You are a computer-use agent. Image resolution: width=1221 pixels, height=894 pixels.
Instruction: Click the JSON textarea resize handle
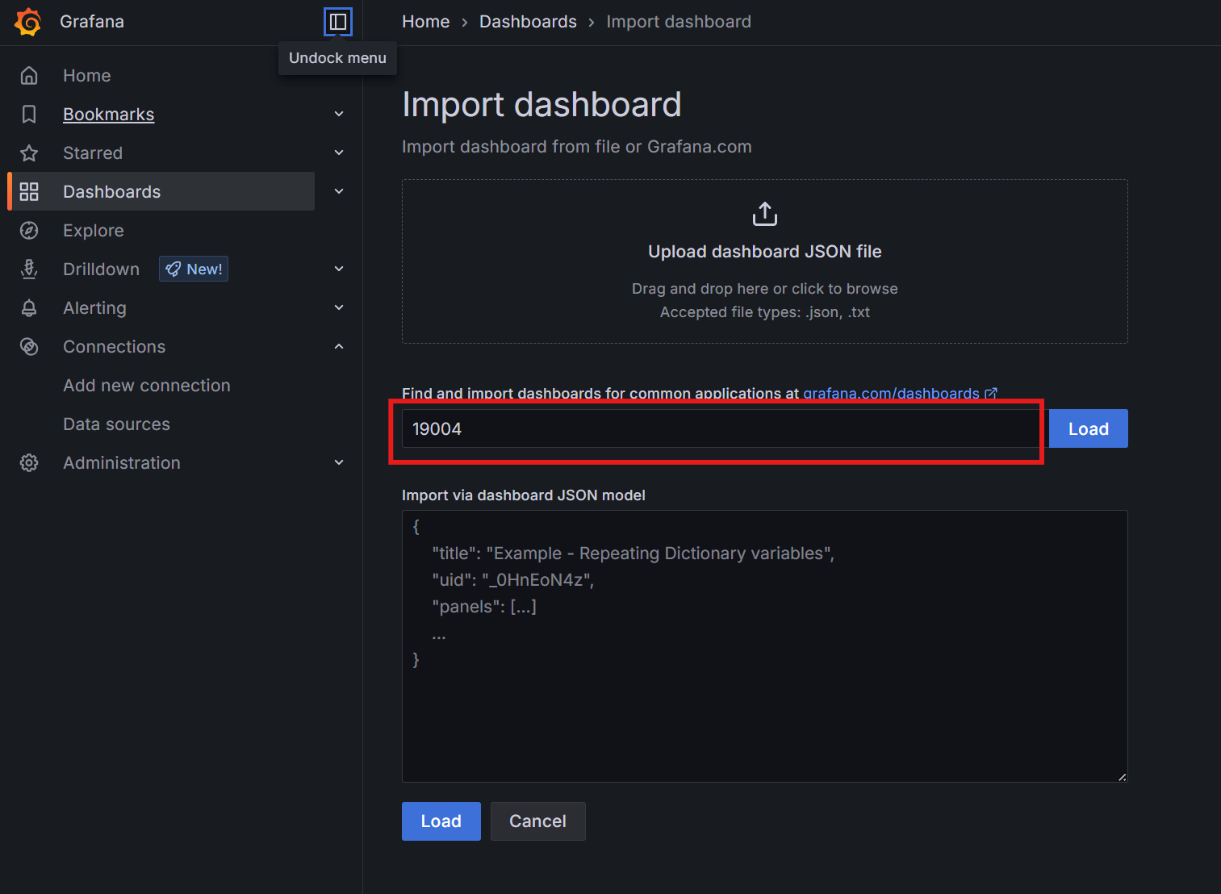[x=1122, y=776]
